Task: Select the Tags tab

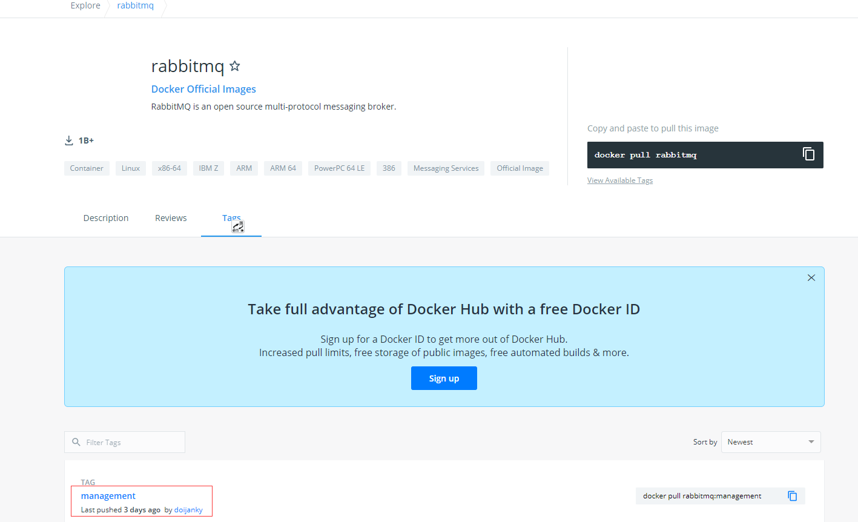Action: 231,219
